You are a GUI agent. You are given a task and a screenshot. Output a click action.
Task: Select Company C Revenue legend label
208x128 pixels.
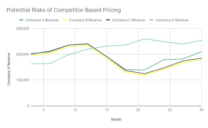pos(128,20)
